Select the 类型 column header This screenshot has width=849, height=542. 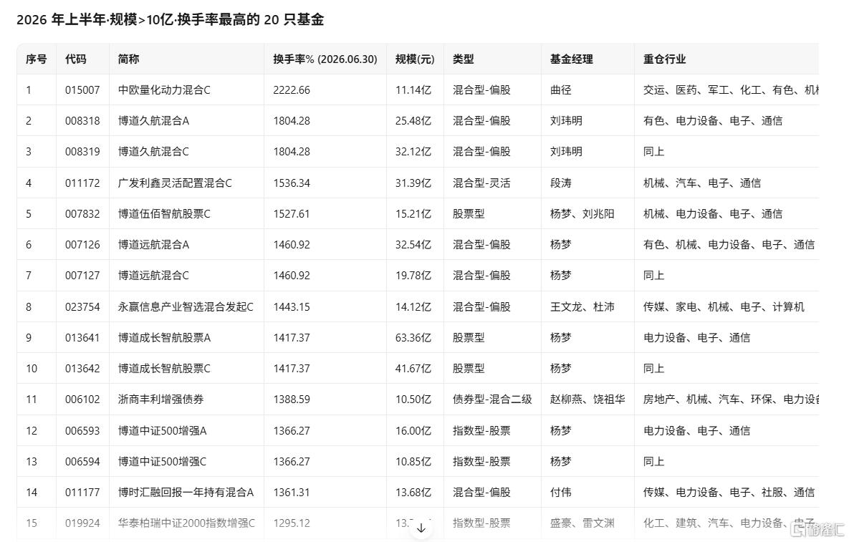pos(464,59)
